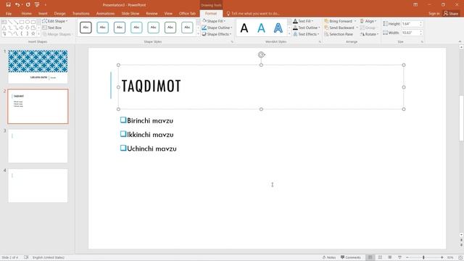Viewport: 464px width, 261px height.
Task: Click the Tell me what you want to do box
Action: (x=253, y=13)
